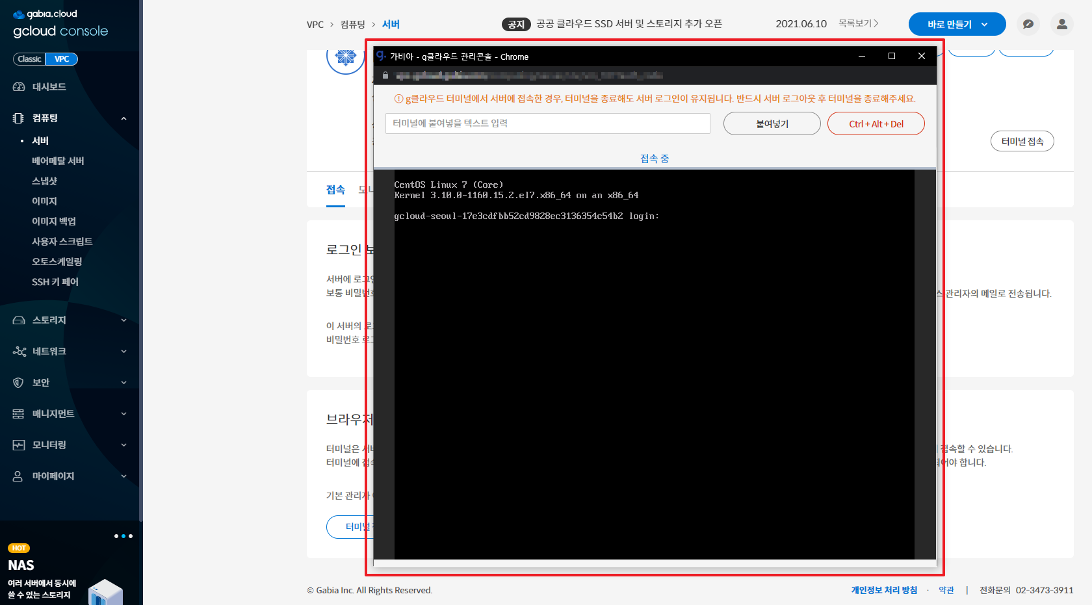This screenshot has height=605, width=1092.
Task: Expand the 마이페이지 section chevron
Action: 123,476
